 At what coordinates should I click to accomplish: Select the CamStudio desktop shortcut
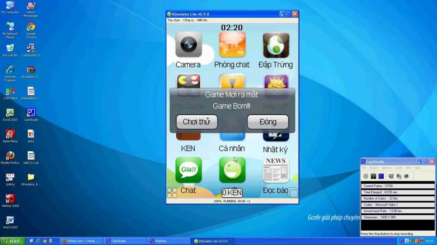click(31, 115)
